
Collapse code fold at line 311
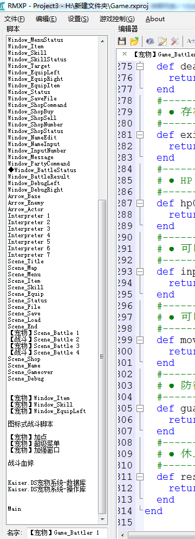click(x=140, y=477)
